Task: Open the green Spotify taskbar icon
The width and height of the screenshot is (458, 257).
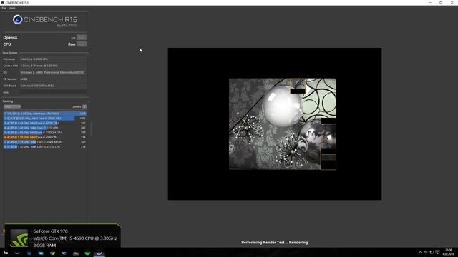Action: coord(87,253)
